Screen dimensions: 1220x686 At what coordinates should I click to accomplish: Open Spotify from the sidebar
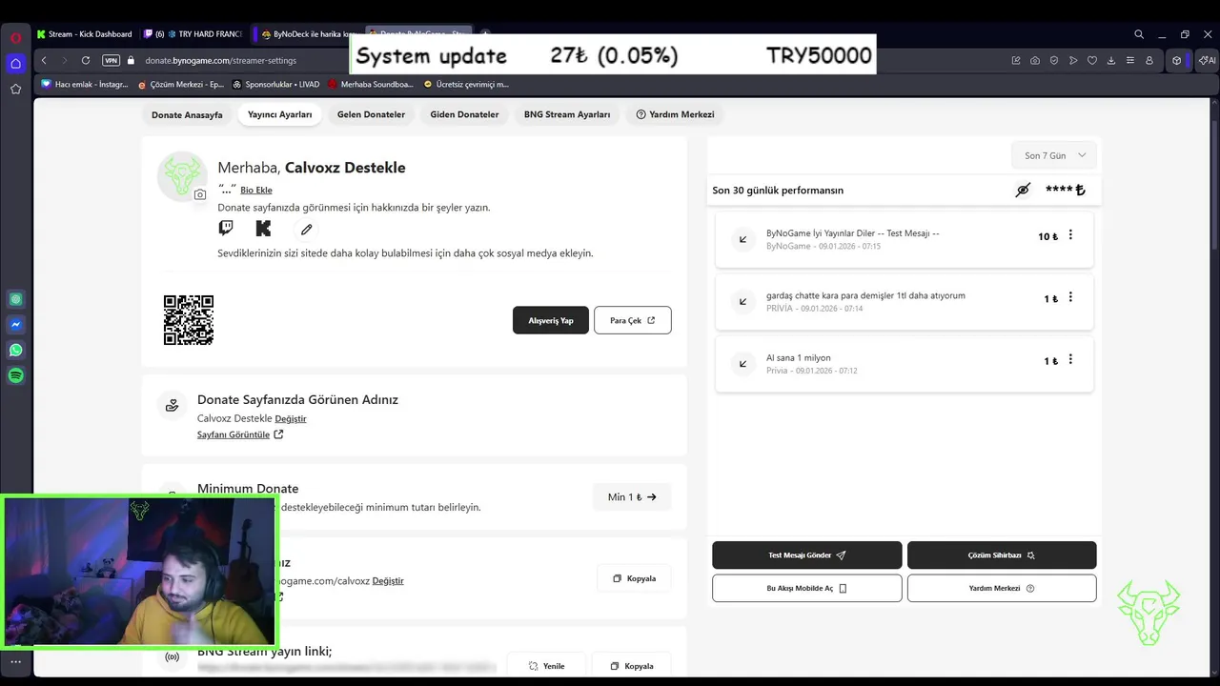pos(15,375)
